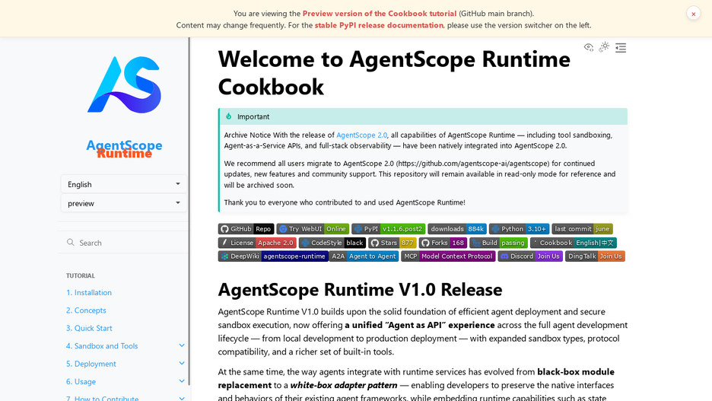712x401 pixels.
Task: Expand the Sandbox and Tools chevron
Action: (182, 345)
